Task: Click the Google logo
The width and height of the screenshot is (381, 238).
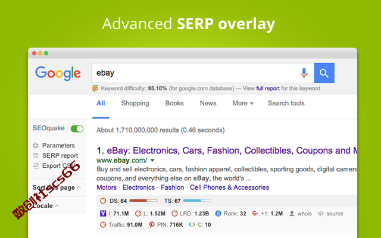Action: [x=58, y=73]
